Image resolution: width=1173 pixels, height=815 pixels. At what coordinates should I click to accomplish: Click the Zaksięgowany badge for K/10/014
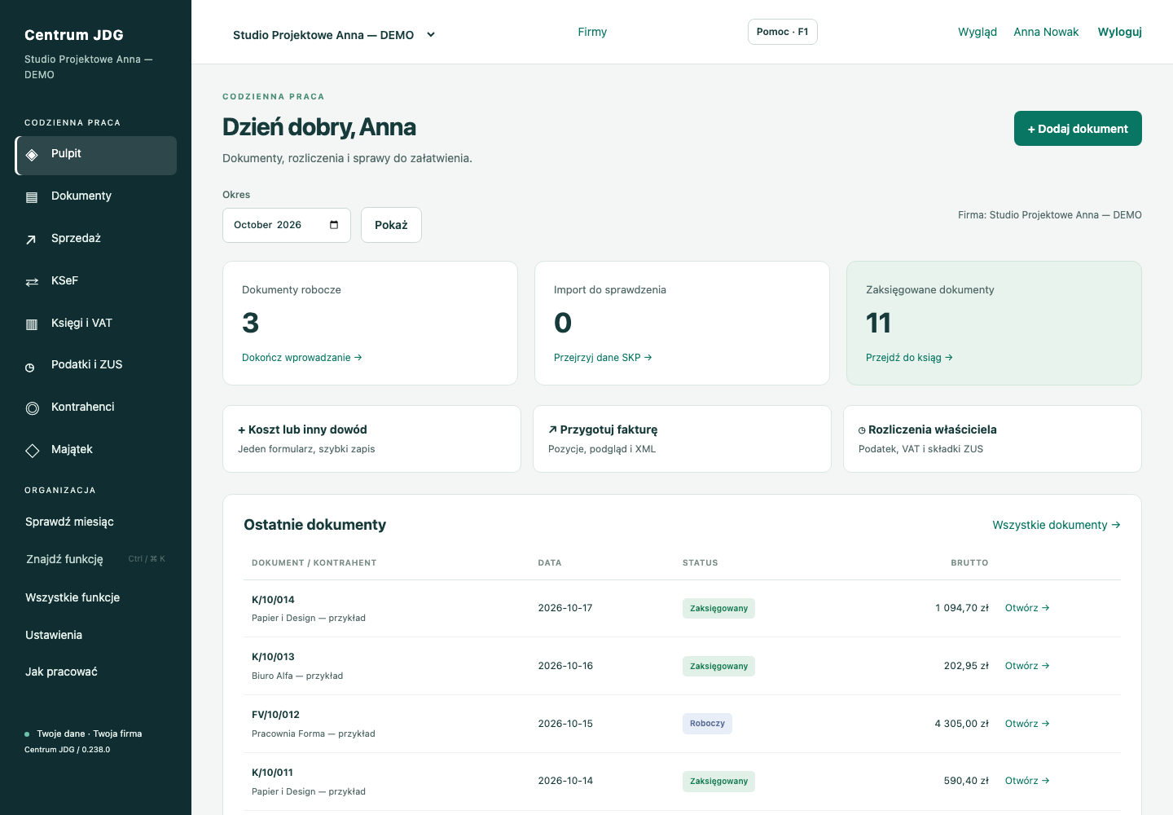[x=718, y=609]
